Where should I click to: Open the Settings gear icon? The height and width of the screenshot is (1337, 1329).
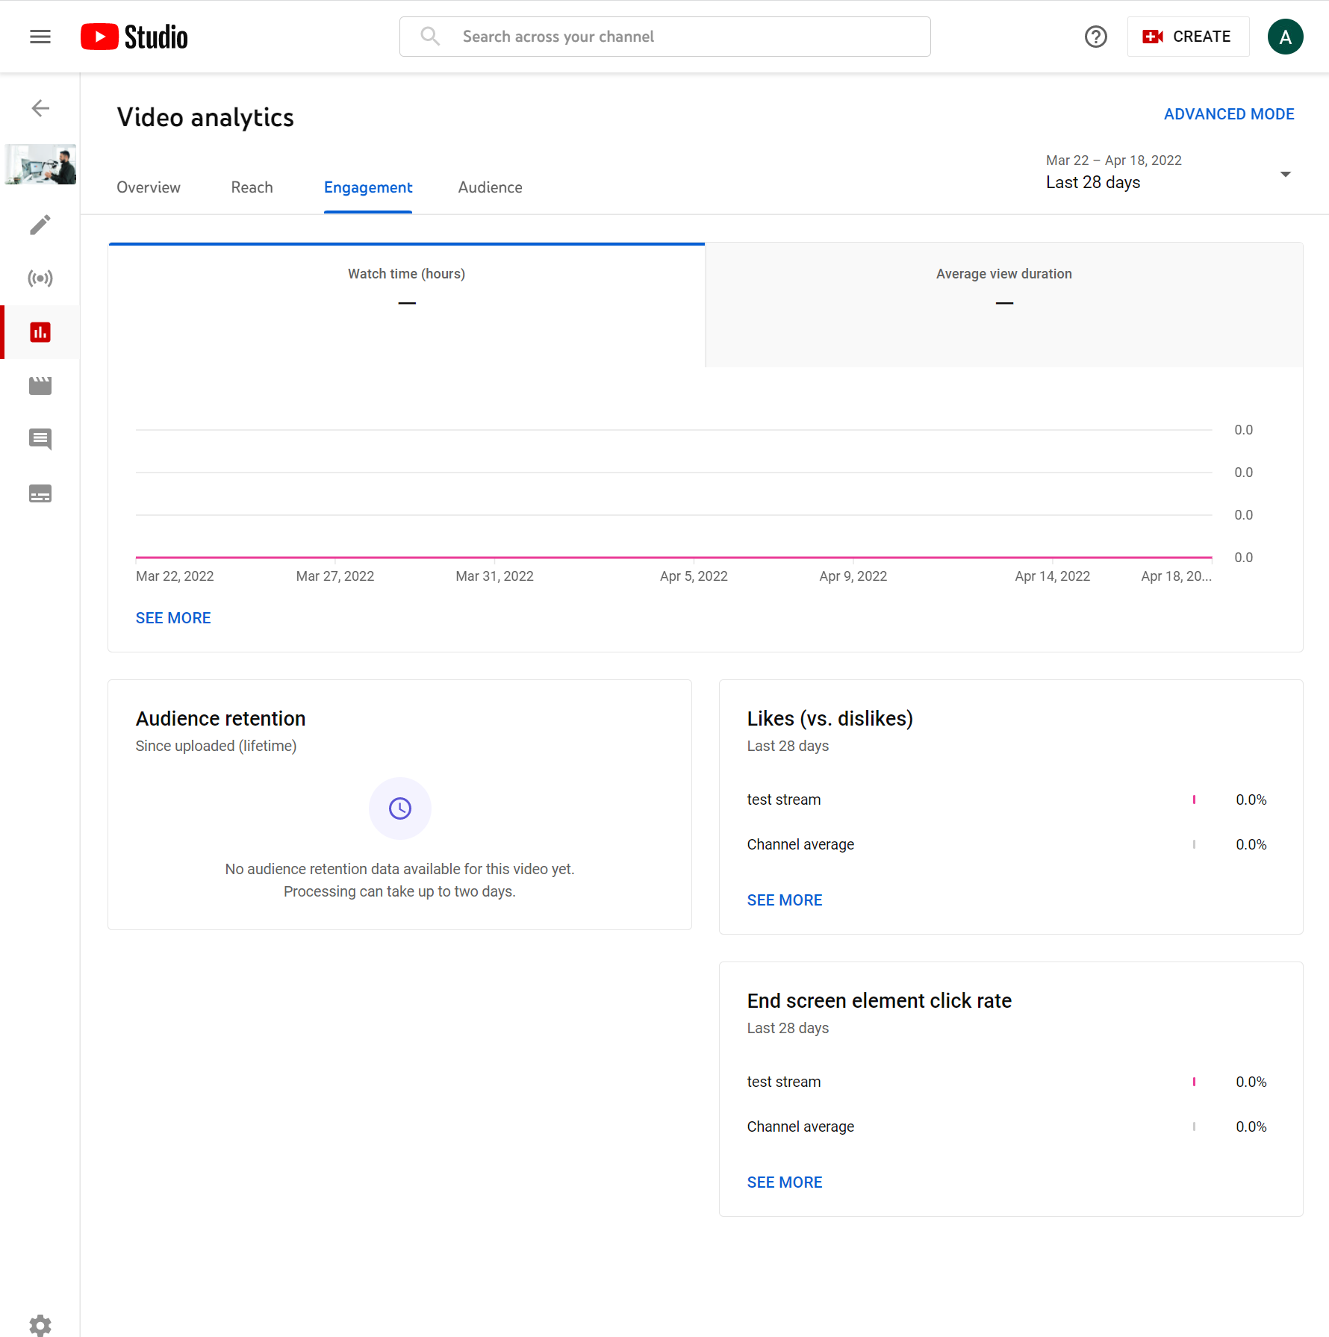click(x=40, y=1325)
